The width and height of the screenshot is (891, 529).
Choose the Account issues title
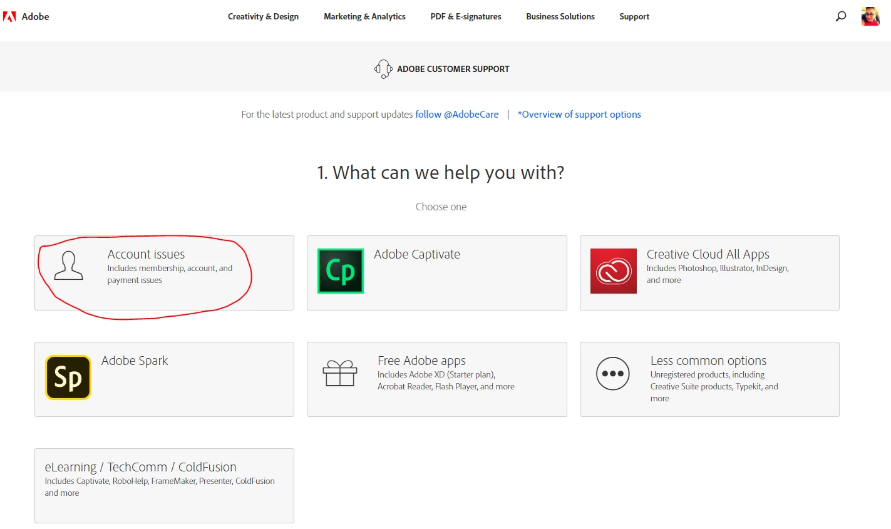tap(146, 254)
